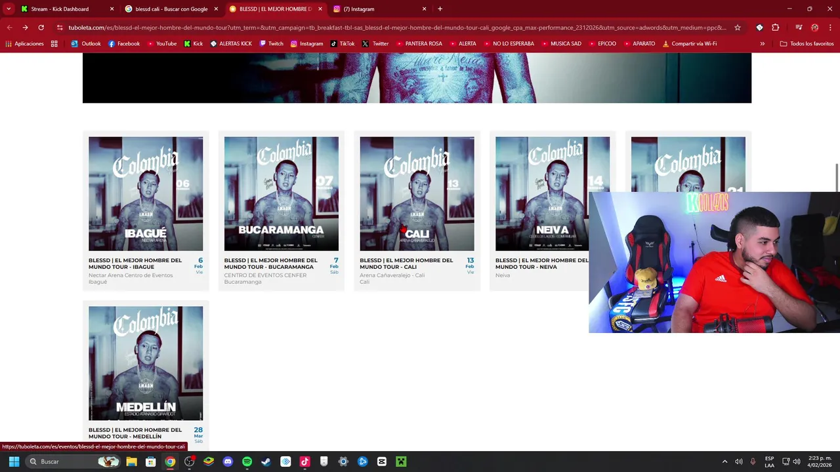The width and height of the screenshot is (840, 472).
Task: Open TikTok bookmark in bookmarks bar
Action: [x=343, y=44]
